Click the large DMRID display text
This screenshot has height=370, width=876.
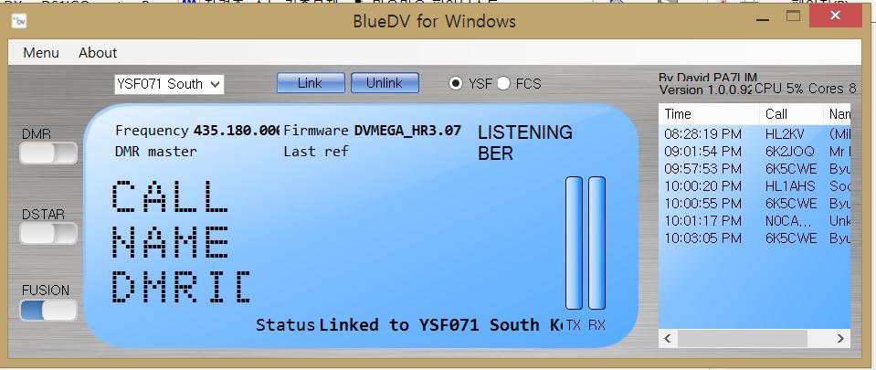point(181,286)
